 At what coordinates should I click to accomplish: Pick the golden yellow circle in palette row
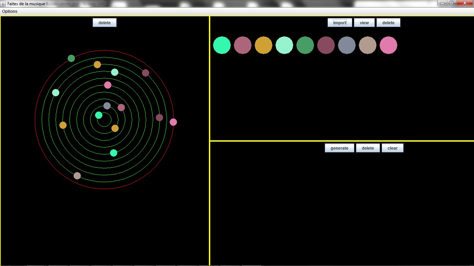pyautogui.click(x=263, y=45)
